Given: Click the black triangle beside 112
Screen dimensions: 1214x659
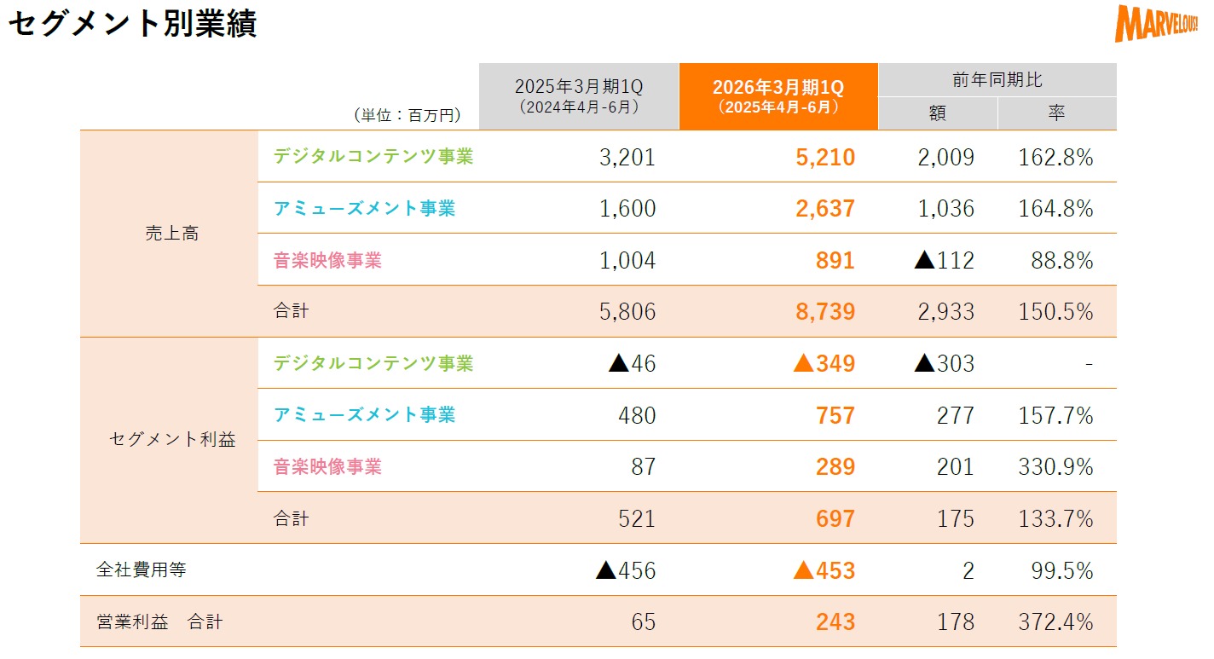Looking at the screenshot, I should click(x=923, y=261).
